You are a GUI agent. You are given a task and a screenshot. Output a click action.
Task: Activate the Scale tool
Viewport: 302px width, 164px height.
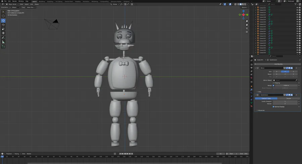(3, 29)
